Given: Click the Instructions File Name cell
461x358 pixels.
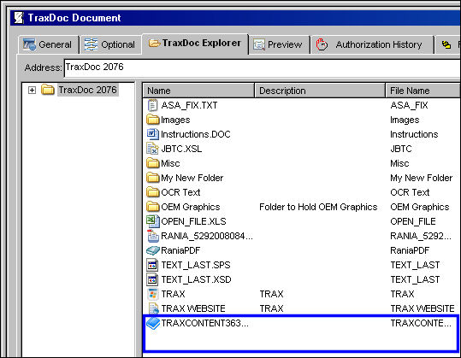Looking at the screenshot, I should [x=414, y=134].
